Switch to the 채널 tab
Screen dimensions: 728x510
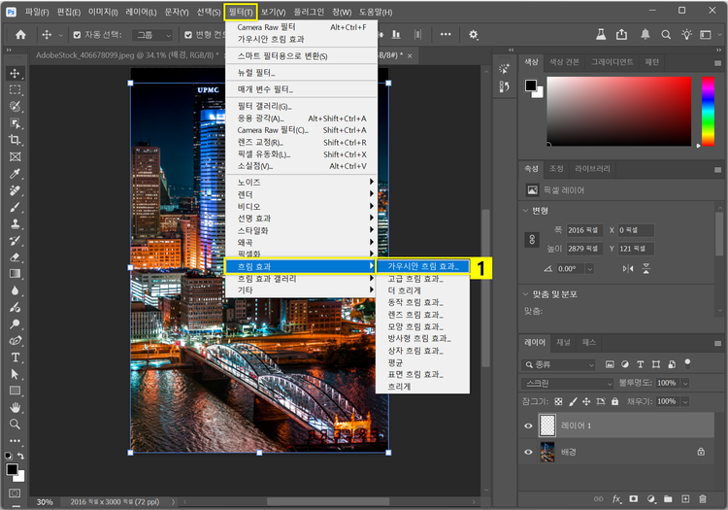563,343
